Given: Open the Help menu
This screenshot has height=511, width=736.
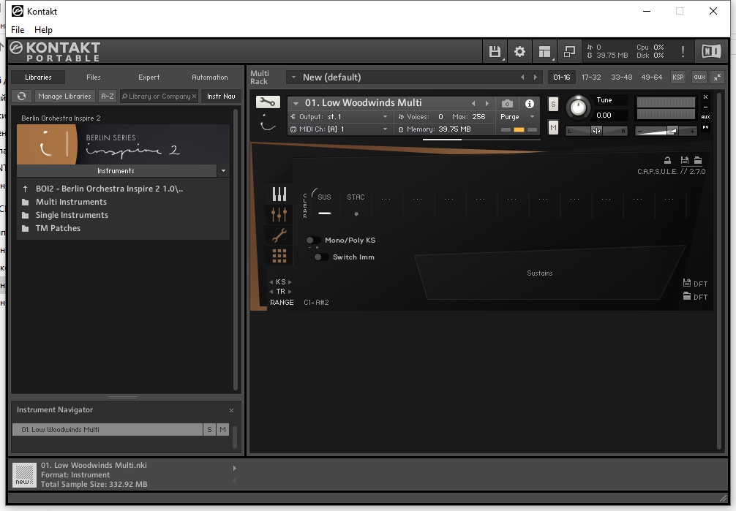Looking at the screenshot, I should pyautogui.click(x=43, y=29).
